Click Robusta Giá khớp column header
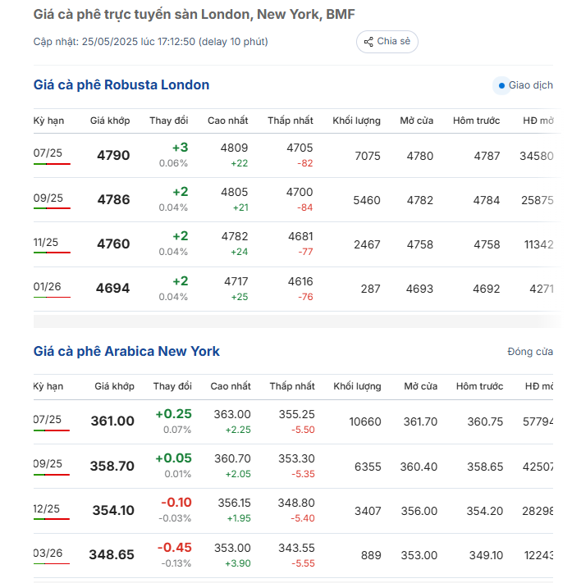 click(110, 121)
